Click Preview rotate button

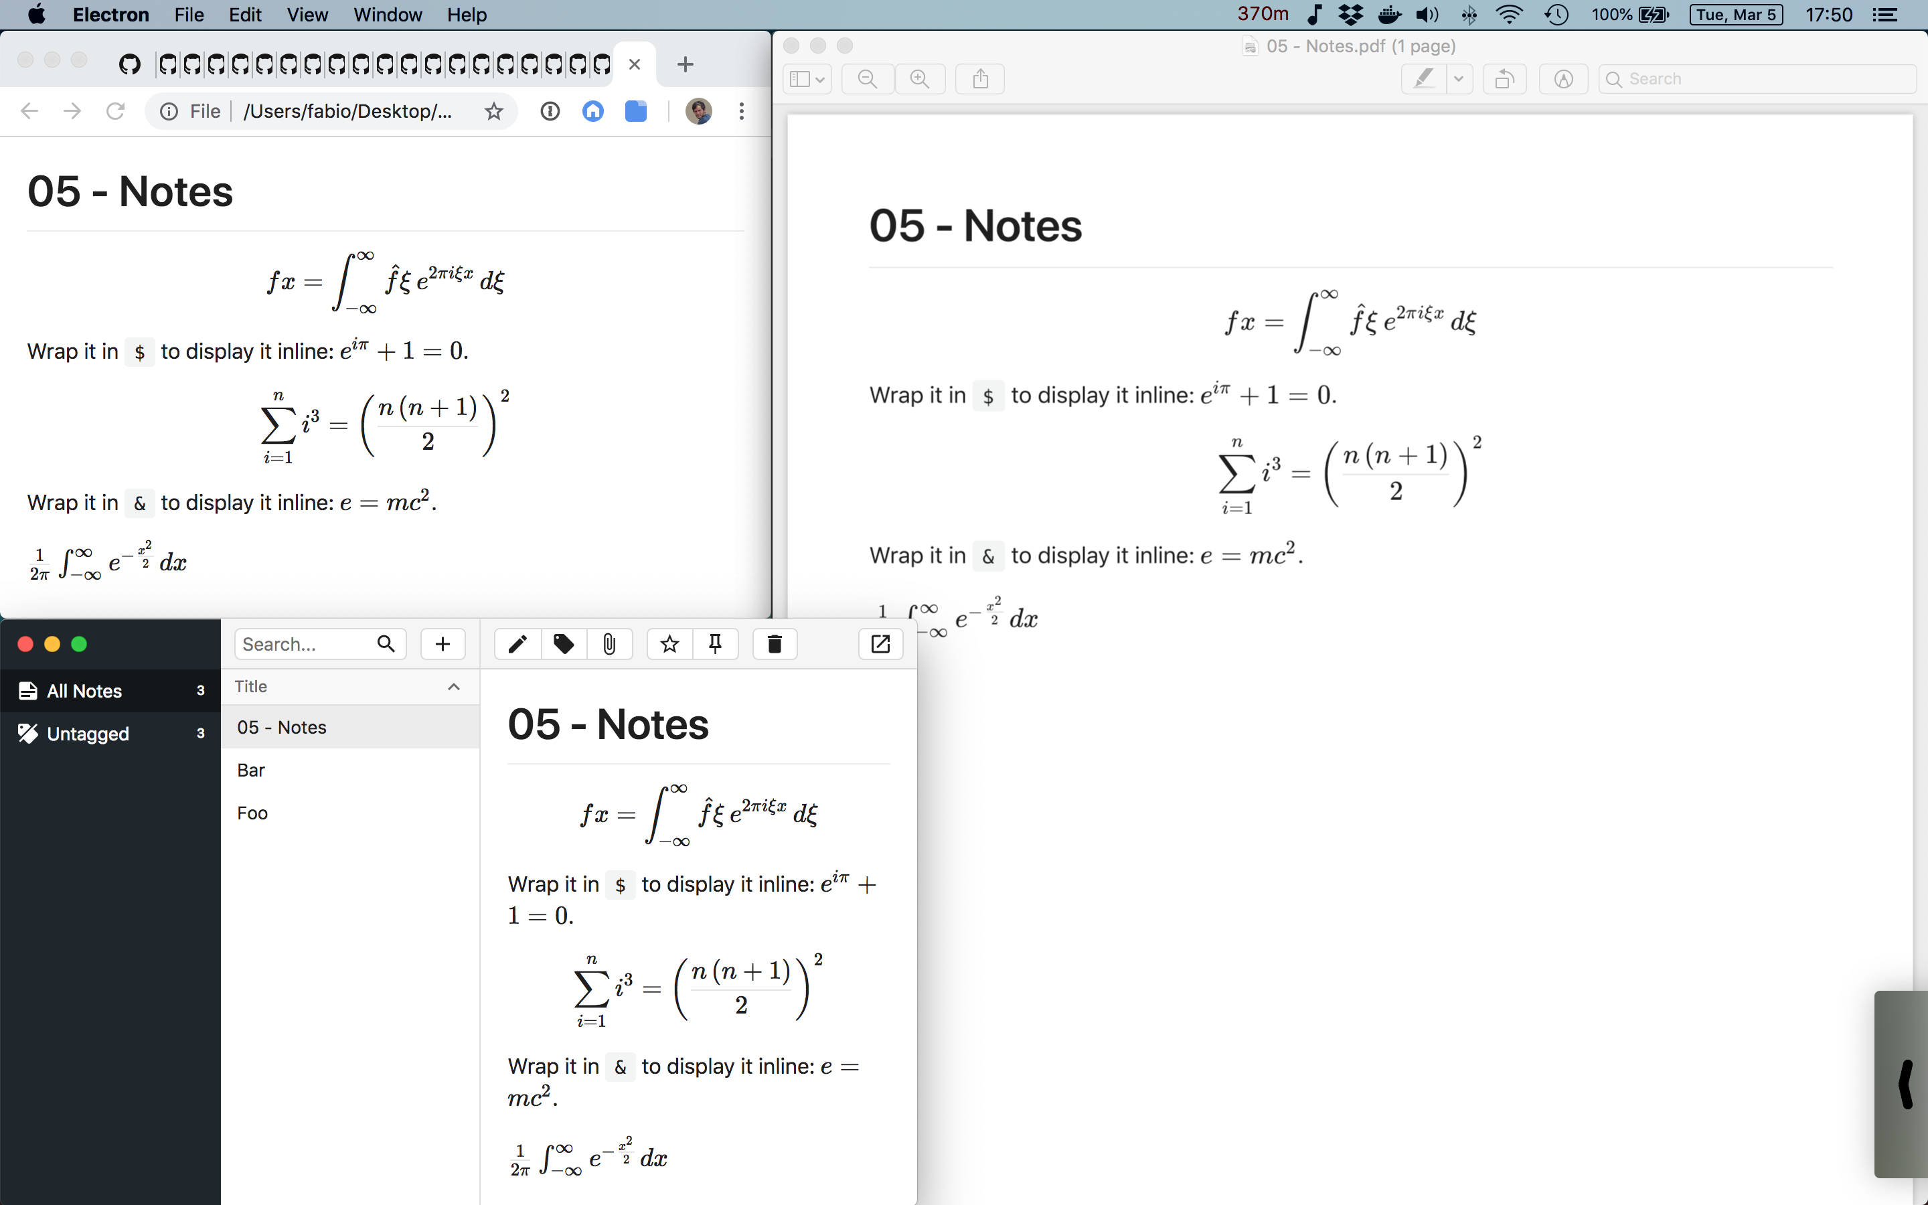(1504, 79)
